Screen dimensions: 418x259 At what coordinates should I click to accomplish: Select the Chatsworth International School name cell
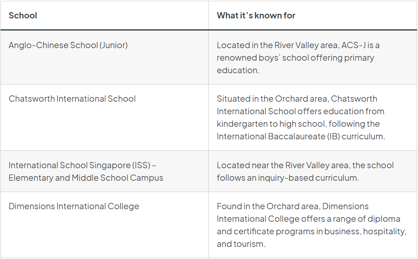coord(72,99)
